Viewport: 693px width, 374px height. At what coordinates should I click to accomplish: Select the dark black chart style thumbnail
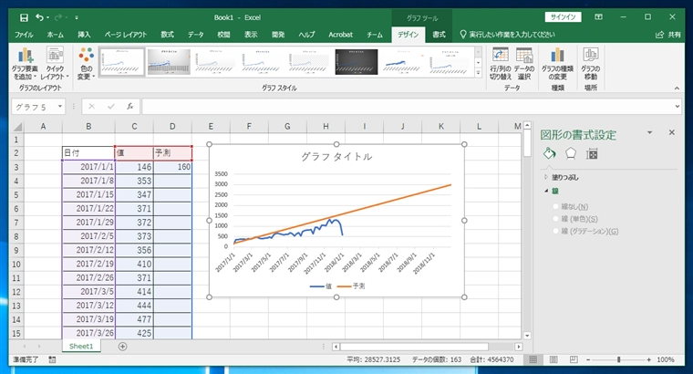click(x=357, y=62)
